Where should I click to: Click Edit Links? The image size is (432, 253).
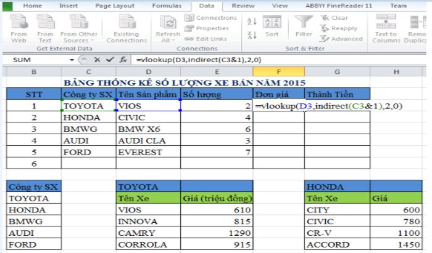[x=206, y=39]
